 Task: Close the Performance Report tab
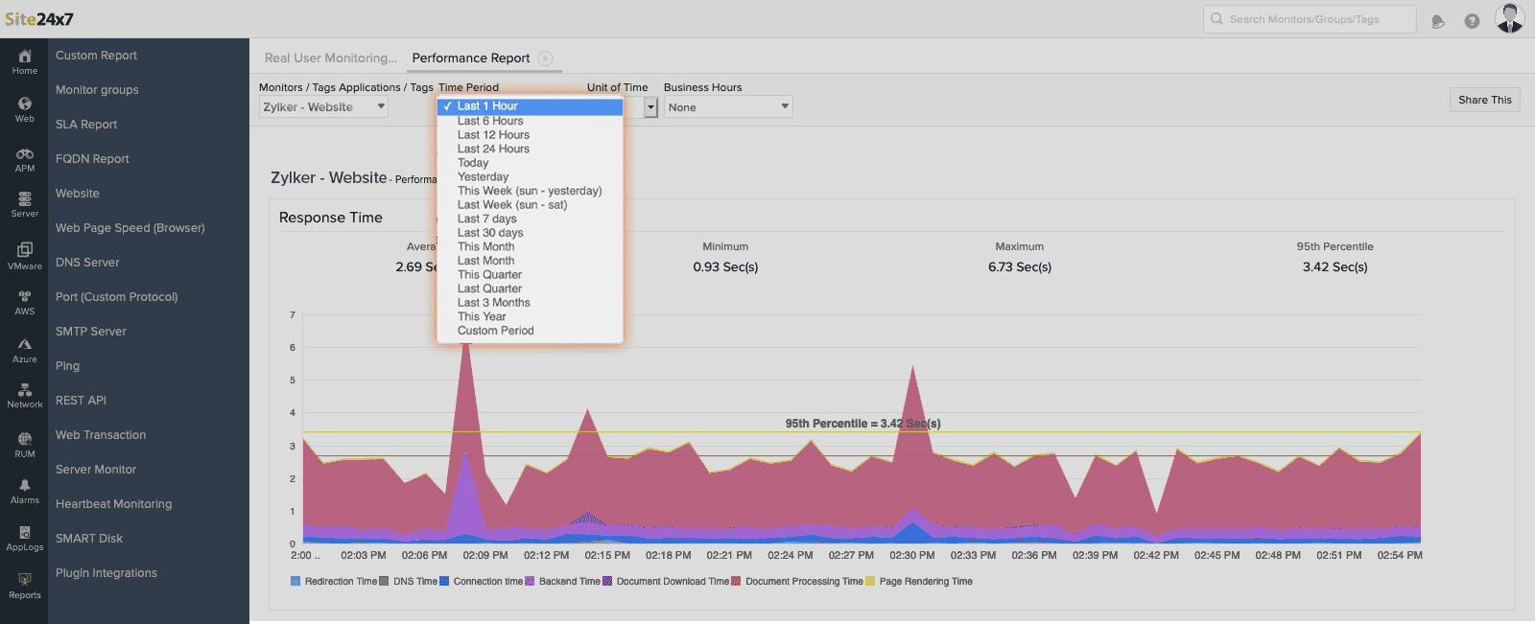(545, 58)
